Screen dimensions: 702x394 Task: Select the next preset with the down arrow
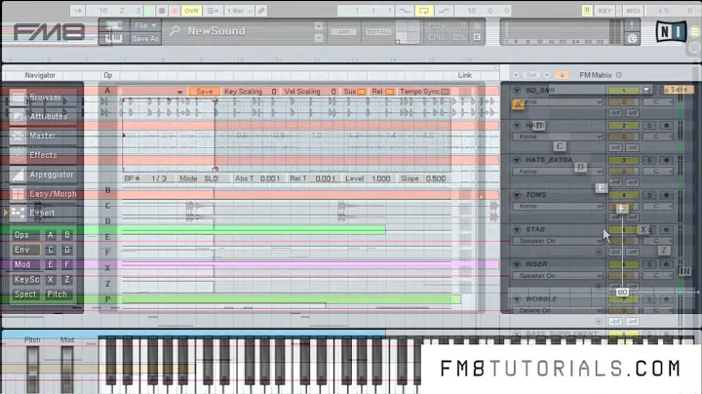(319, 38)
